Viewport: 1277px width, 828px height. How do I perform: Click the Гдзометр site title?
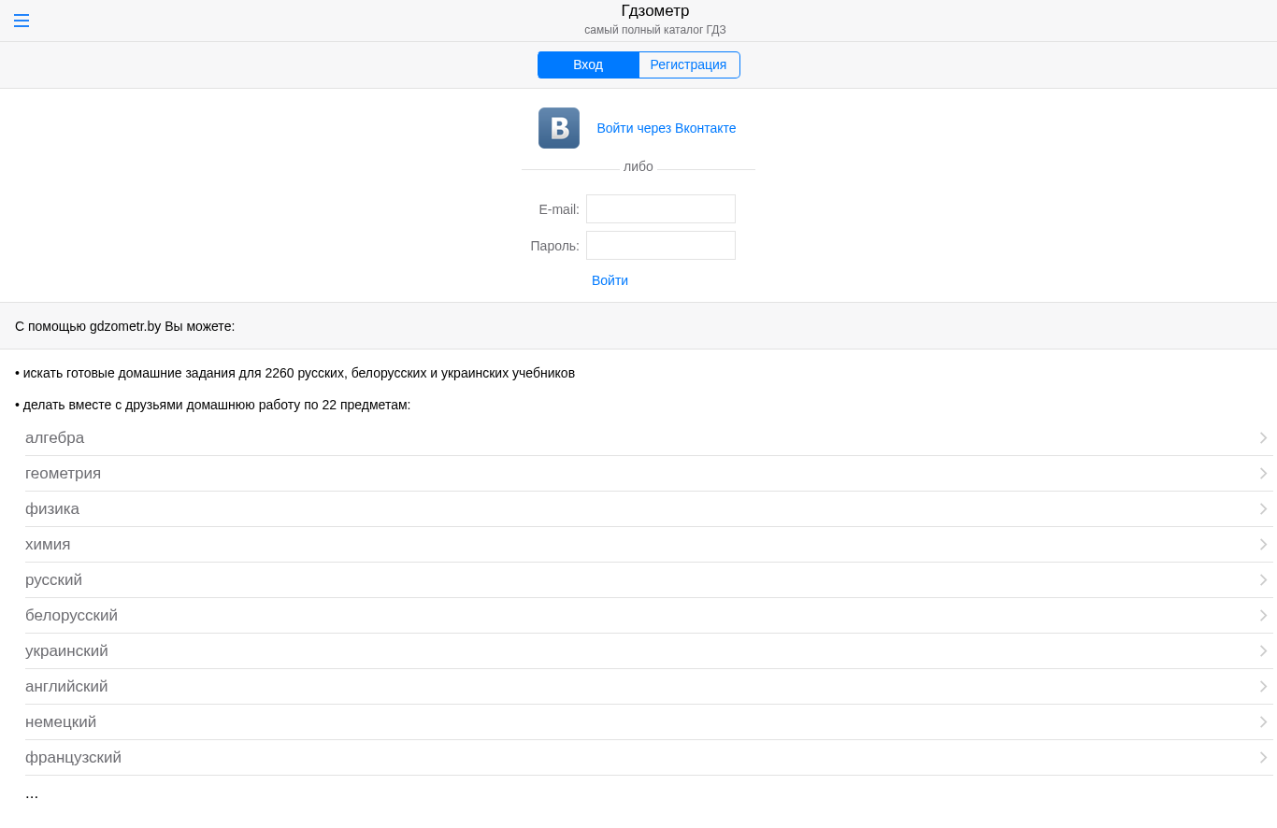[655, 11]
